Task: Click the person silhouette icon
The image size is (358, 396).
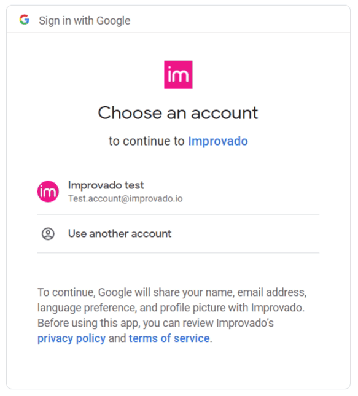Action: 48,234
